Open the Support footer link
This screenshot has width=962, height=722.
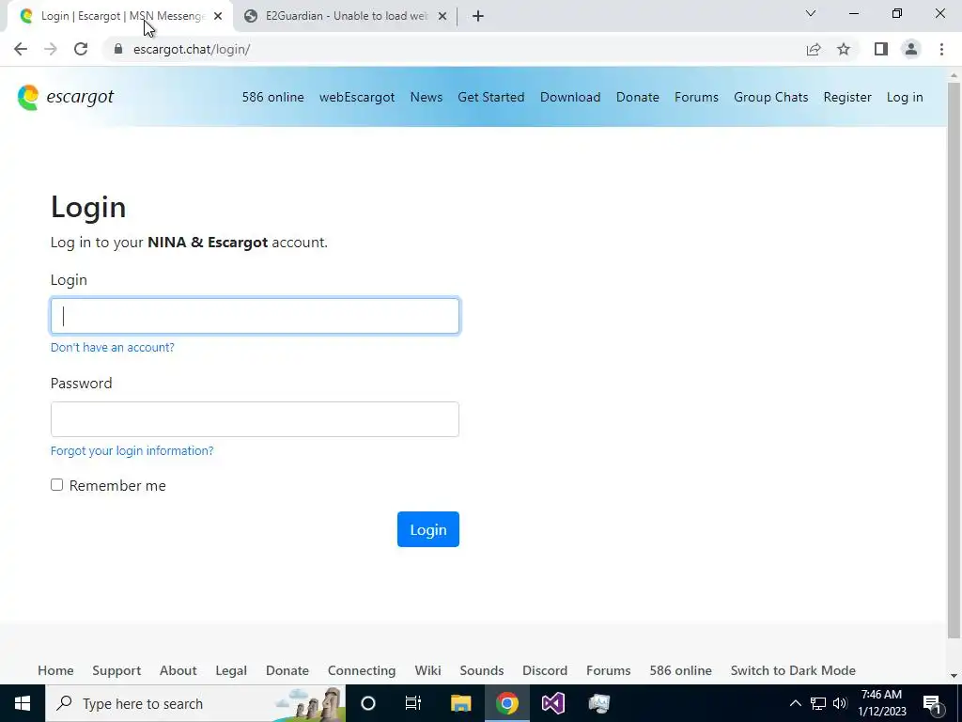[x=116, y=670]
